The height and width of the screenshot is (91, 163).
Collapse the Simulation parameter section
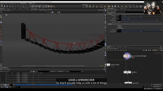[x=110, y=24]
